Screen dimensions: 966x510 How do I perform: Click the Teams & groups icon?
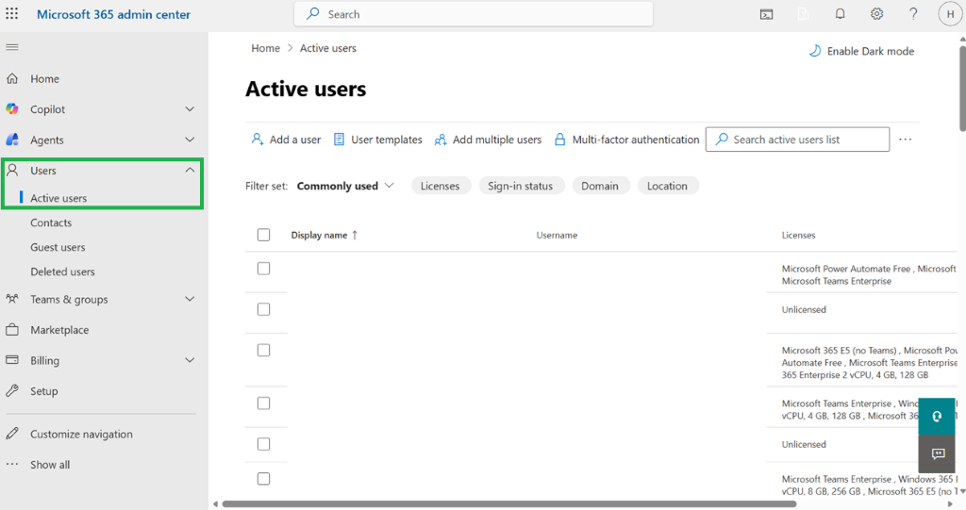pos(11,299)
